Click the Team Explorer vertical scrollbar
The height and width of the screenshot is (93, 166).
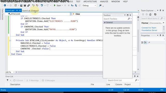164,29
